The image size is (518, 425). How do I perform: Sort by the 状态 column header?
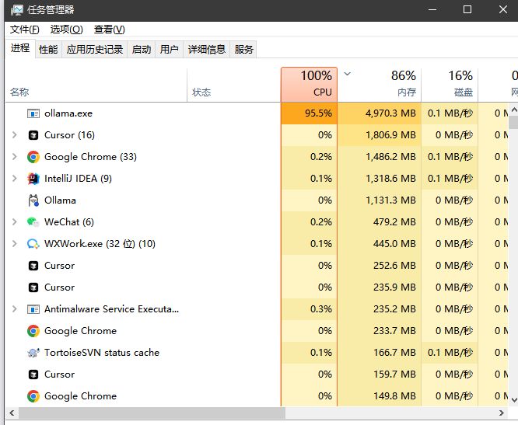234,85
